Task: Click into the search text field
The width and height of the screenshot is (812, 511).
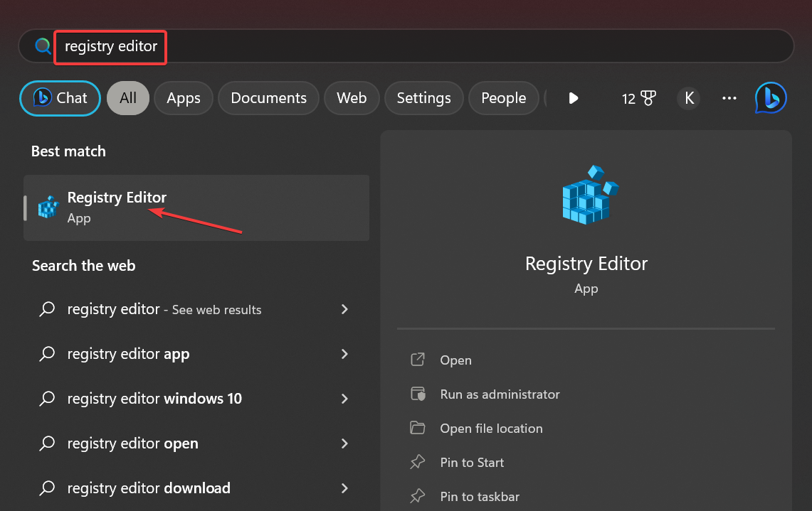Action: pyautogui.click(x=427, y=47)
